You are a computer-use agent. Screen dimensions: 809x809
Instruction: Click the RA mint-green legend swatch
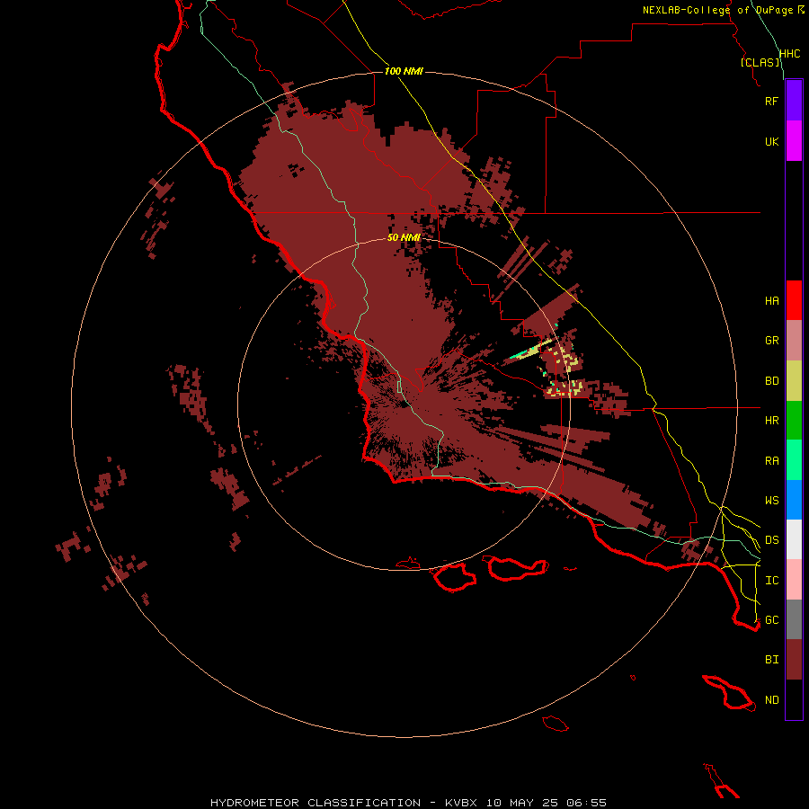point(794,460)
